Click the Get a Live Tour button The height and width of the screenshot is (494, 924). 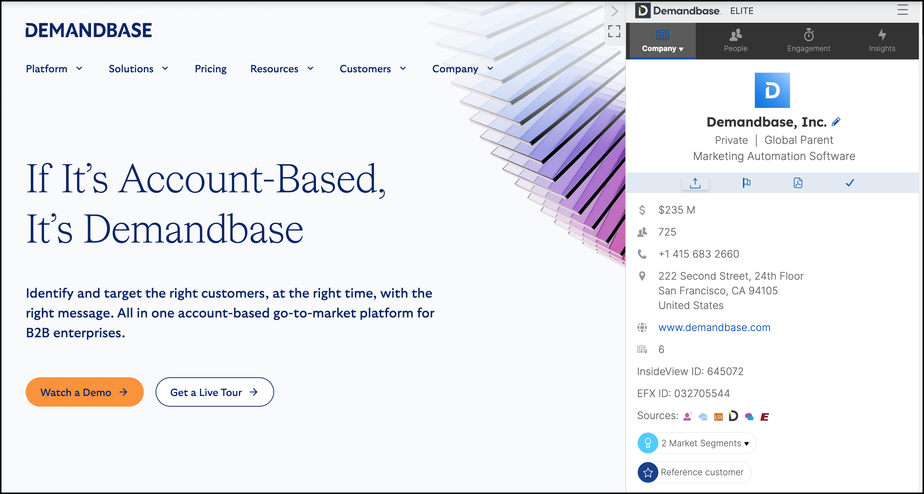click(x=215, y=392)
